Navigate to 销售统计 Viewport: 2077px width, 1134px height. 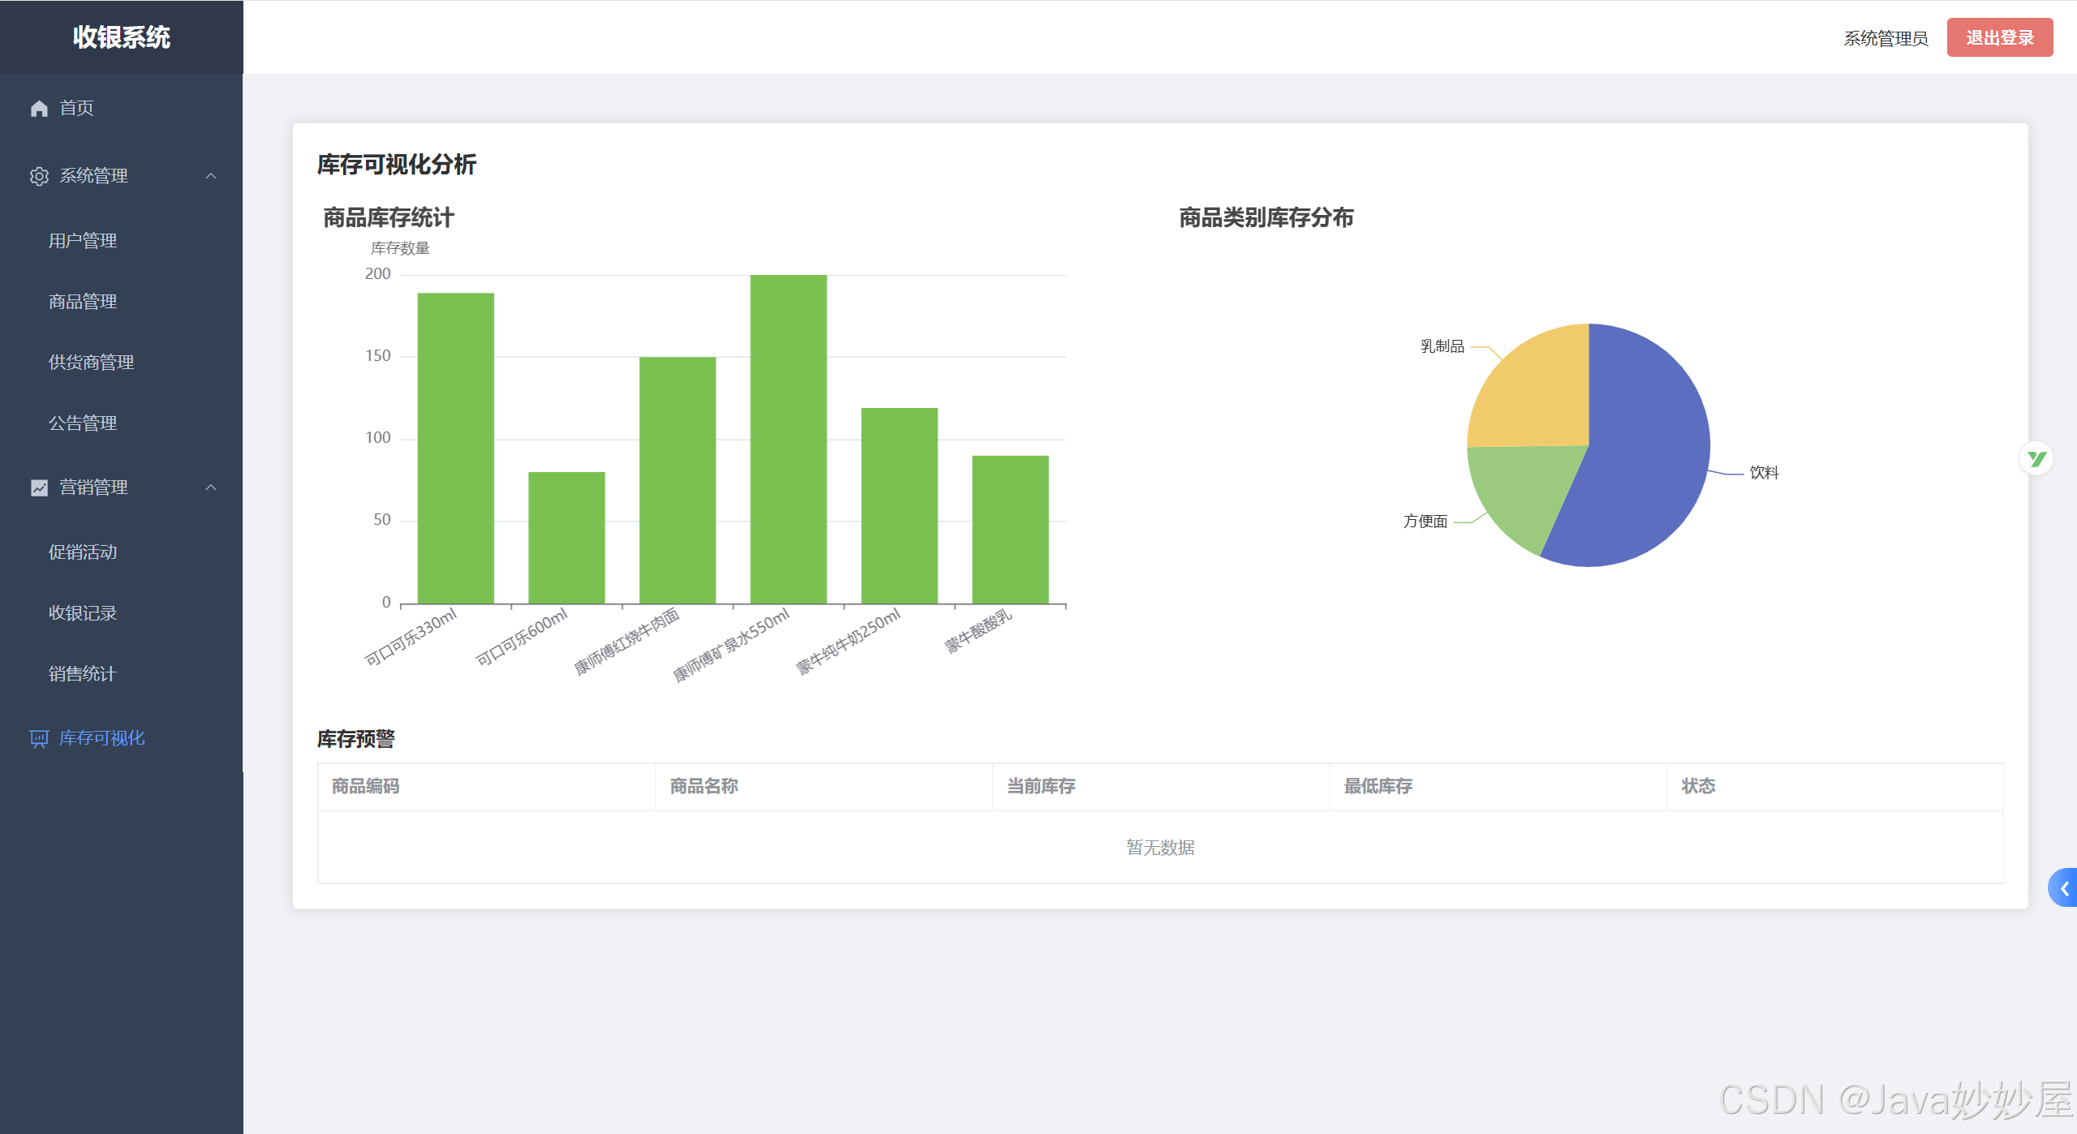click(83, 674)
